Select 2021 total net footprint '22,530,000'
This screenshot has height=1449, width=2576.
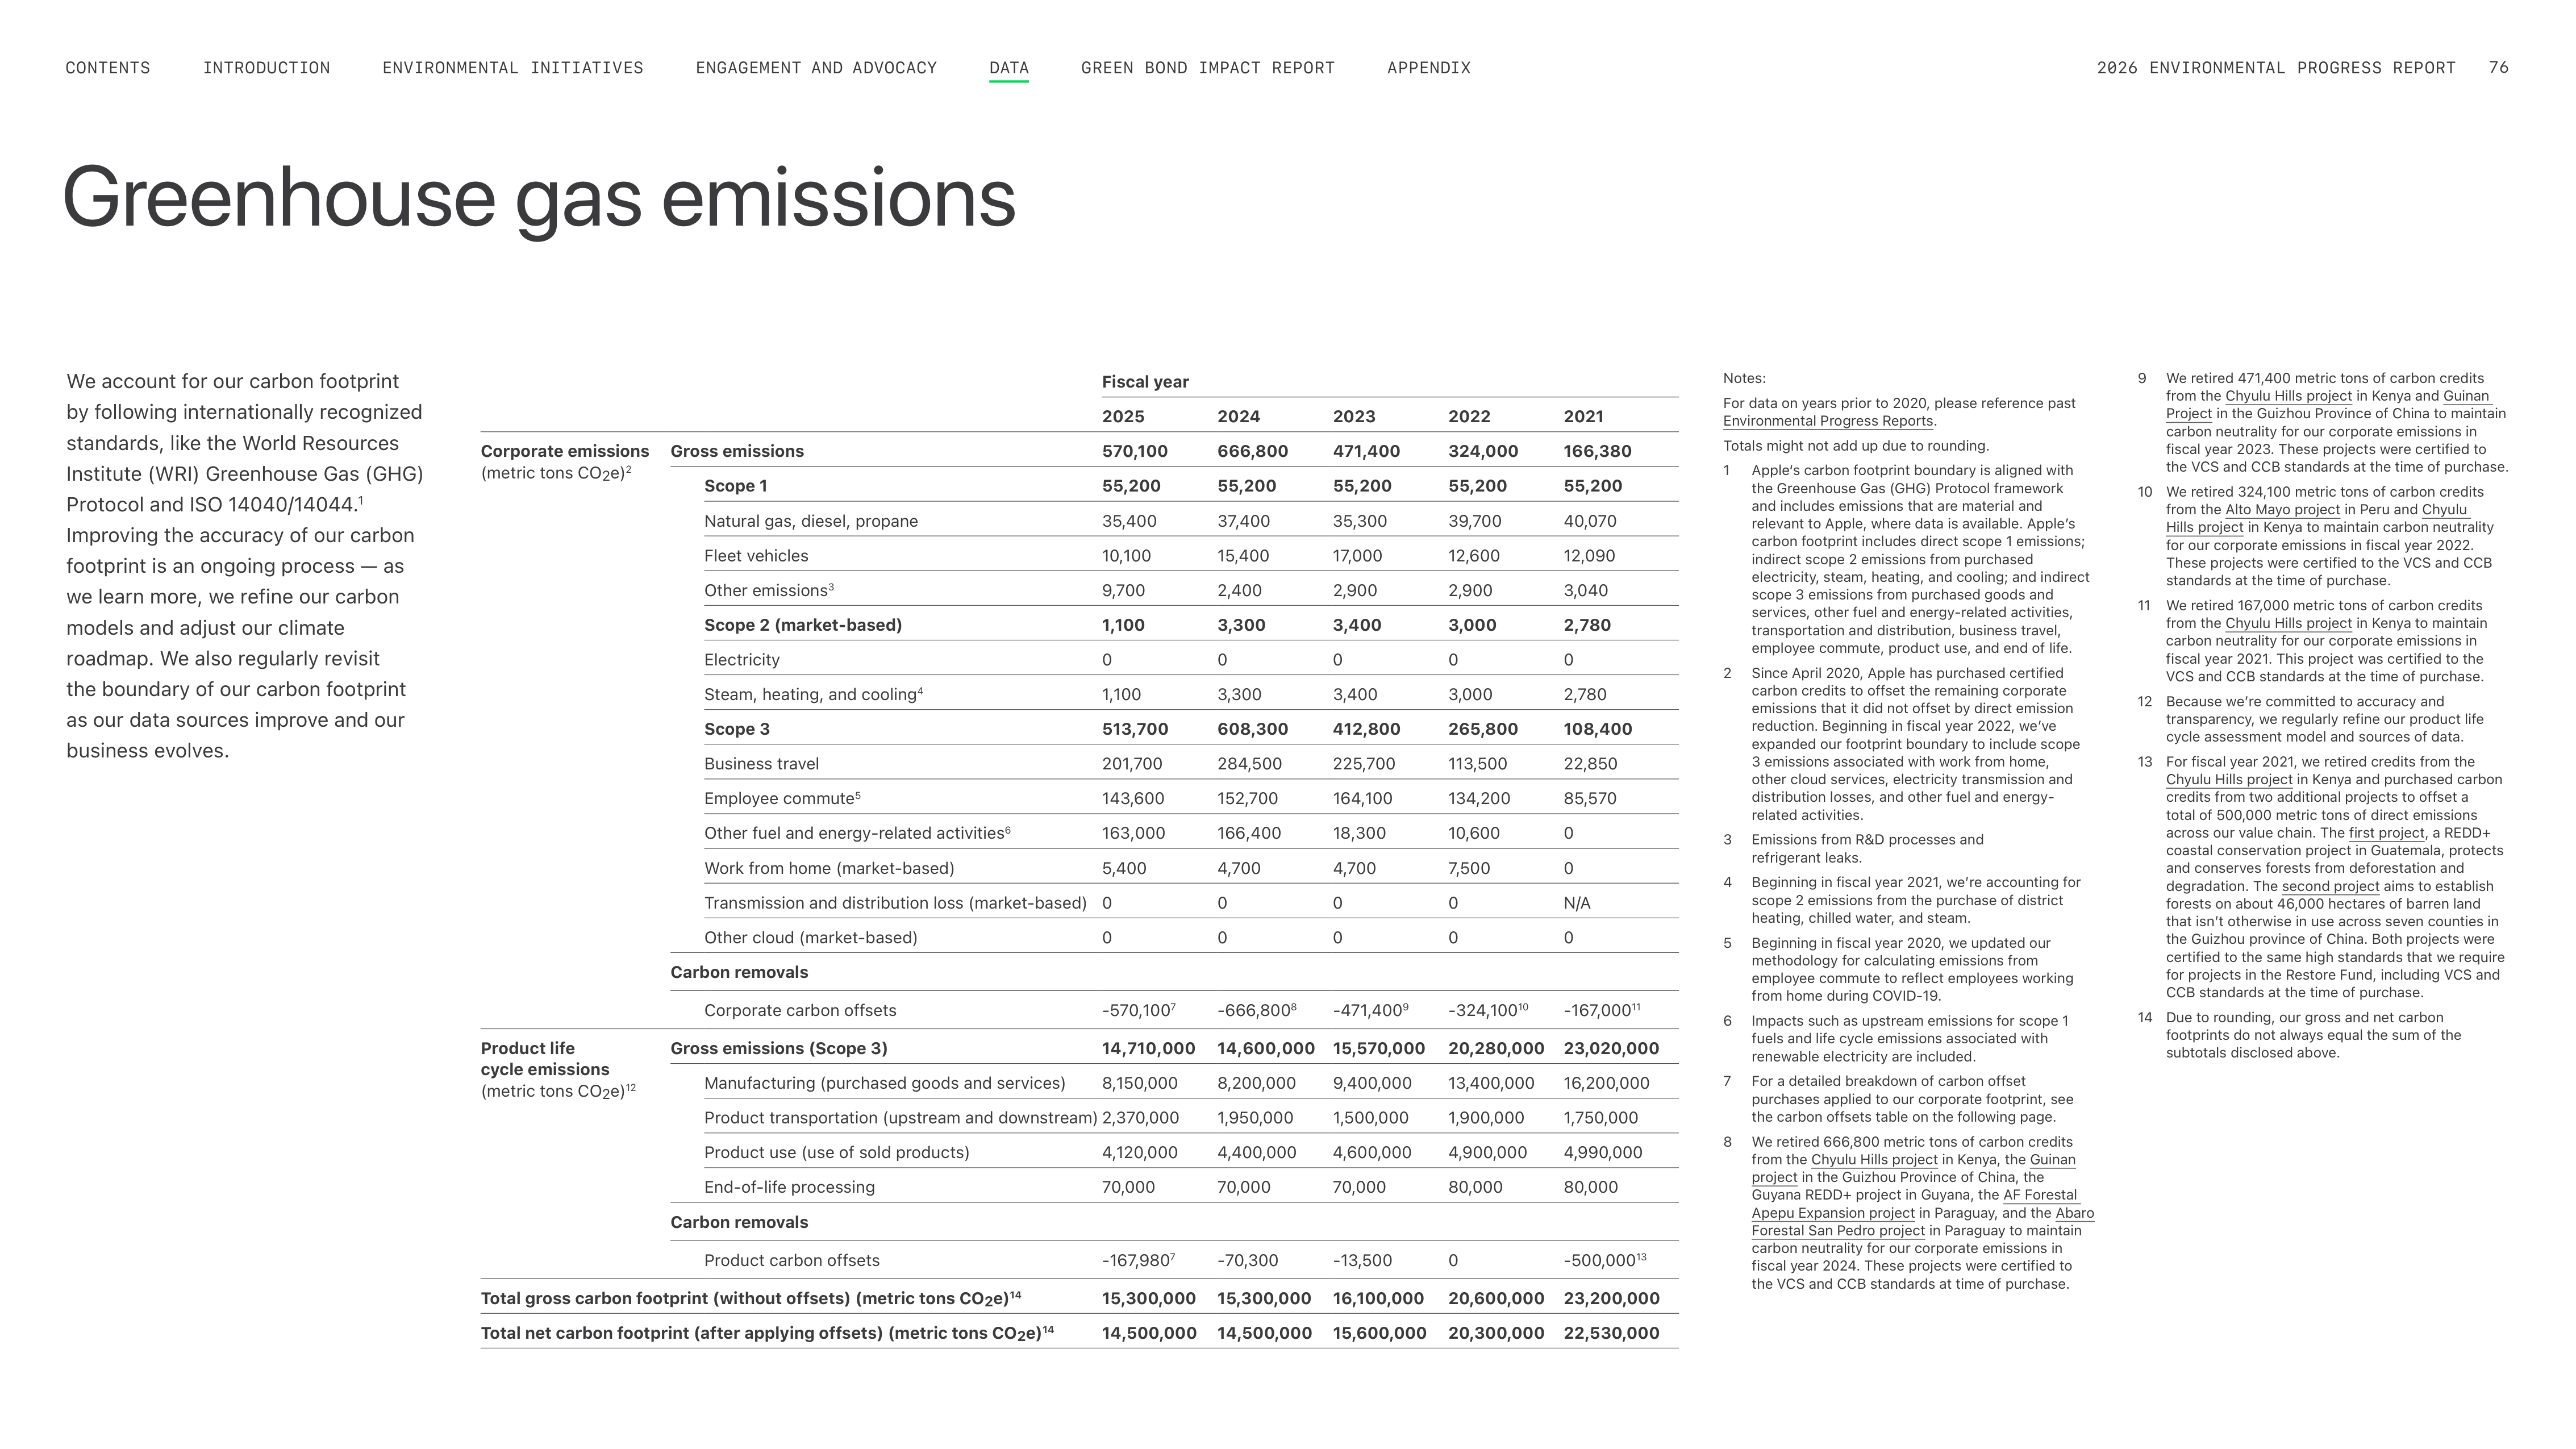(1611, 1334)
